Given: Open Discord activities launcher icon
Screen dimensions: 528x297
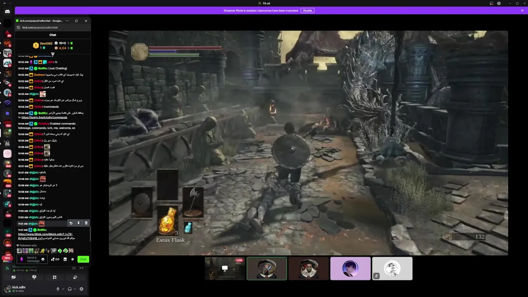Looking at the screenshot, I should pos(54,277).
